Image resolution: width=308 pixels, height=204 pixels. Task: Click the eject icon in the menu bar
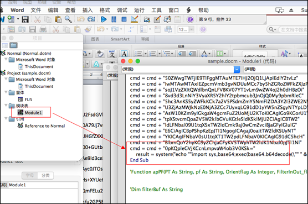point(291,10)
